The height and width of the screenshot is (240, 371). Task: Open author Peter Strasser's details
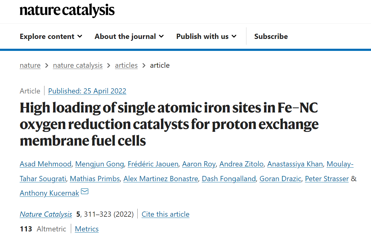pos(327,179)
